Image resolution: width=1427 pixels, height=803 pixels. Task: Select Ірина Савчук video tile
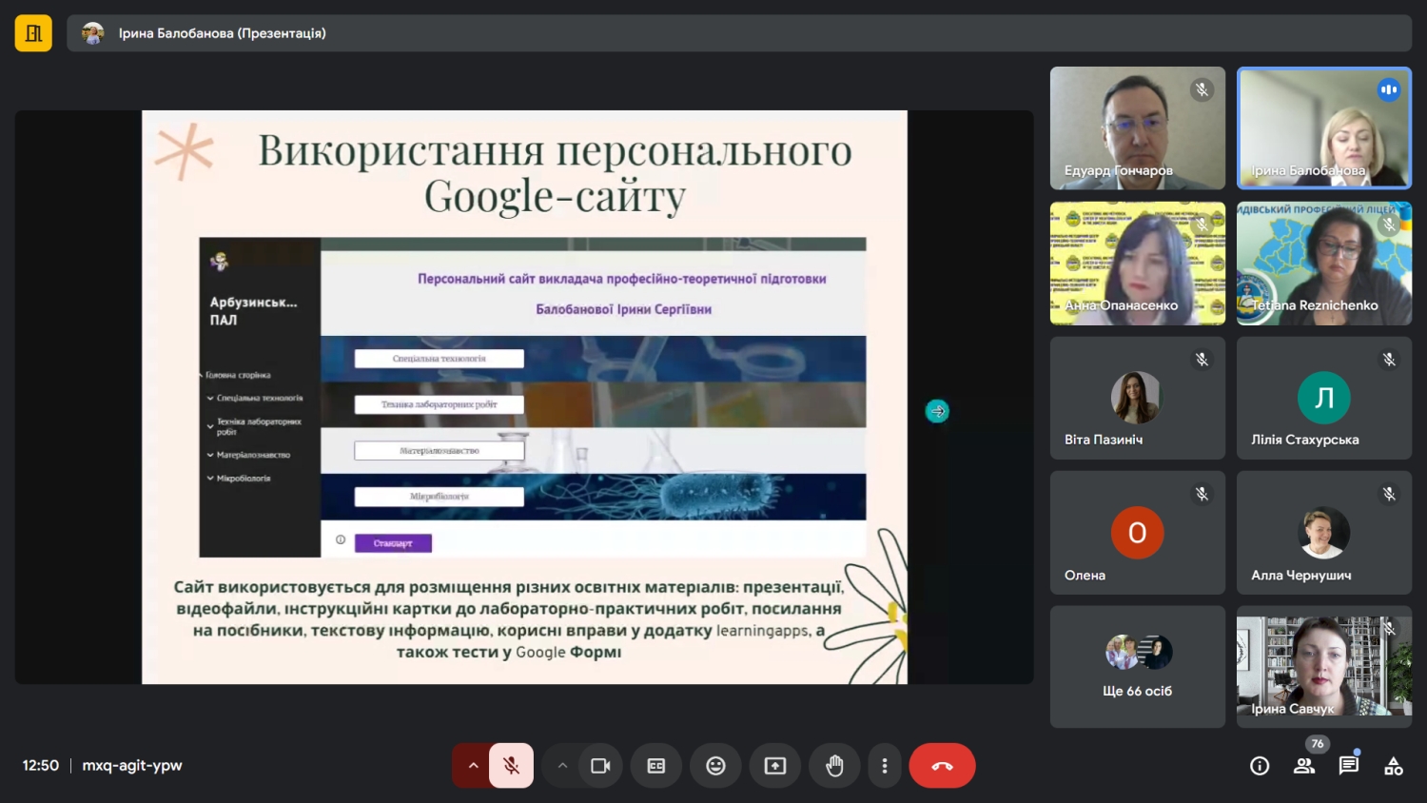pyautogui.click(x=1324, y=667)
